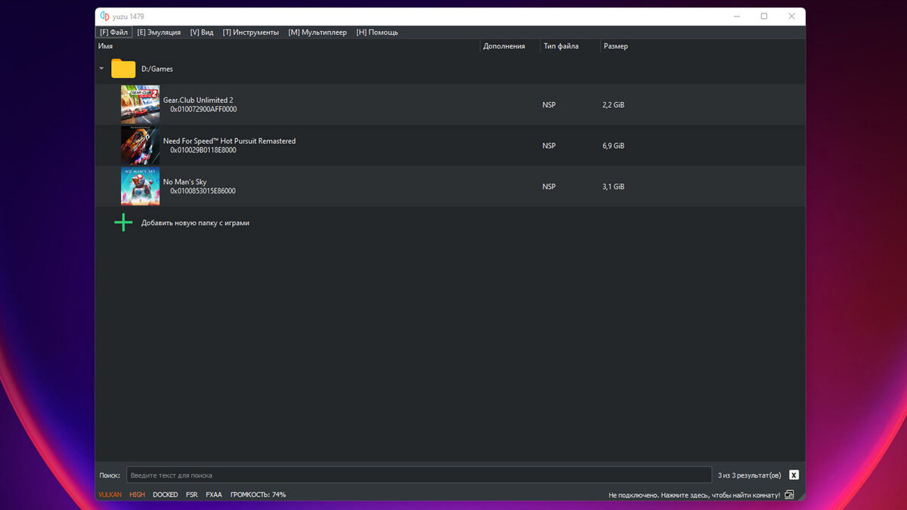Viewport: 907px width, 510px height.
Task: Select the No Man's Sky title
Action: (x=184, y=181)
